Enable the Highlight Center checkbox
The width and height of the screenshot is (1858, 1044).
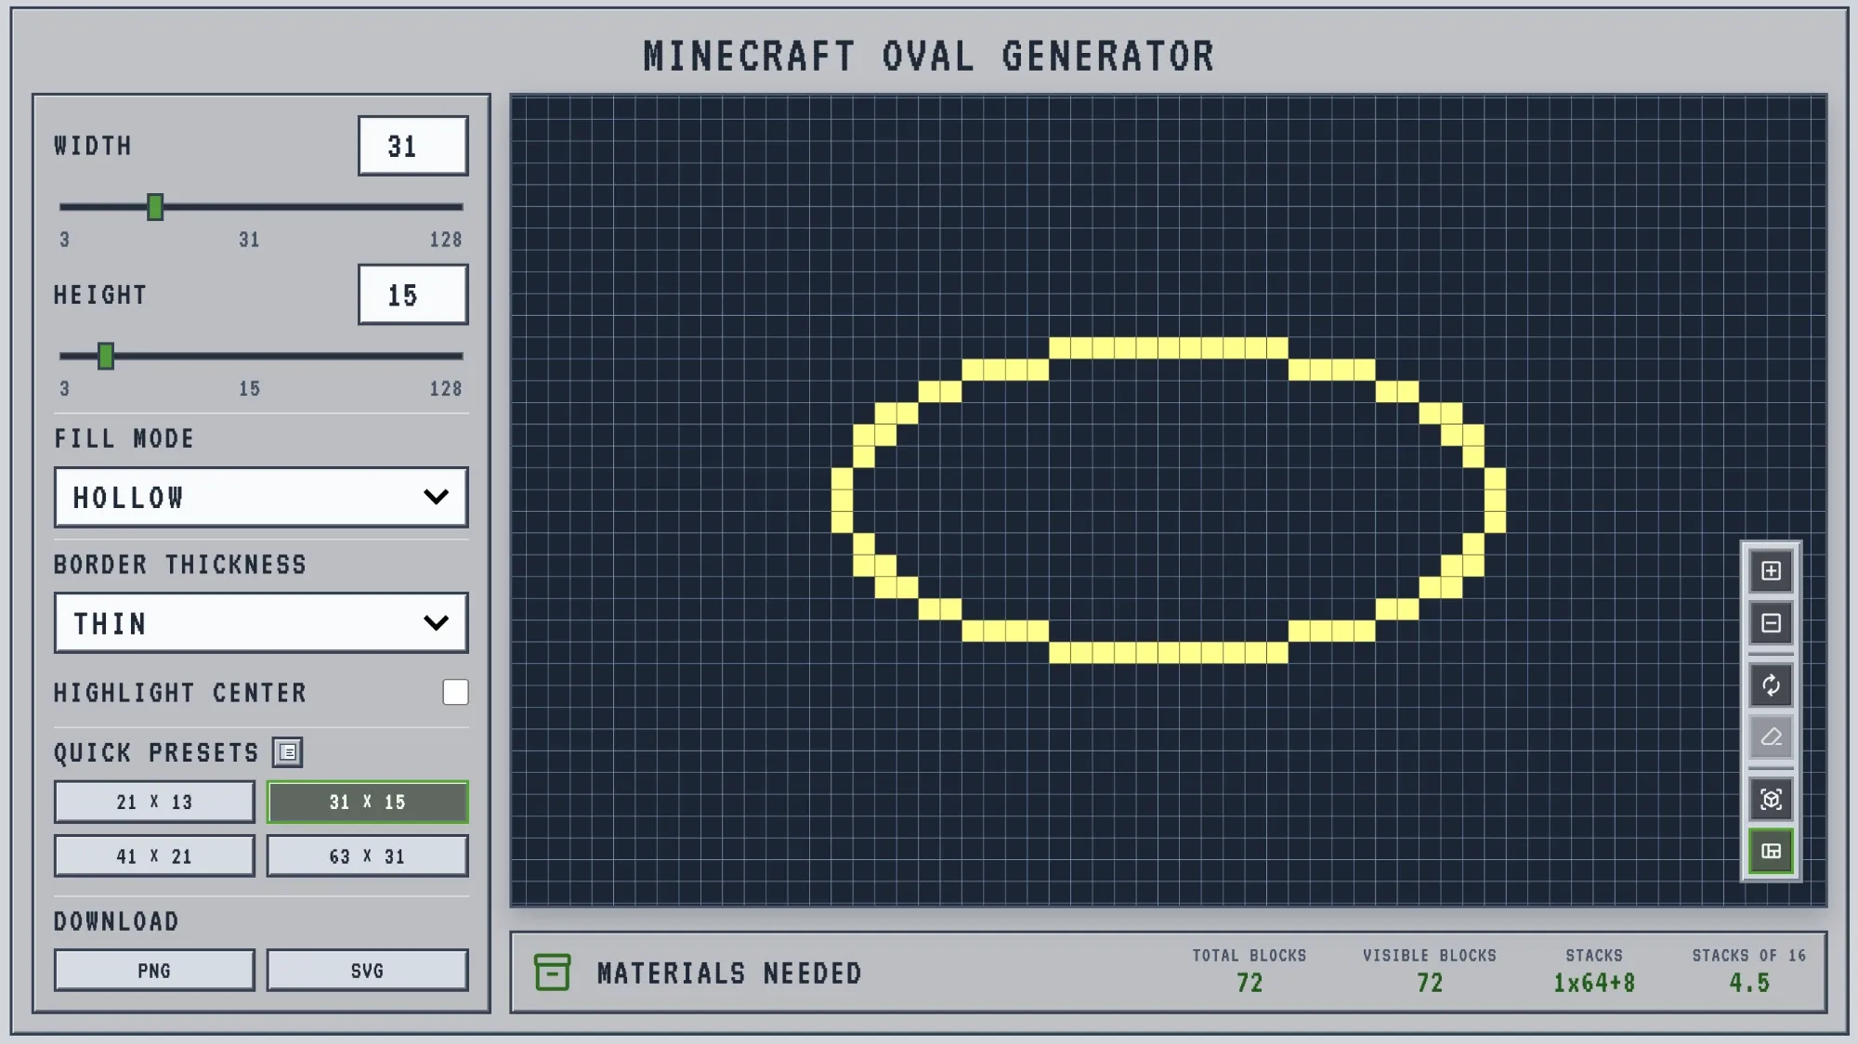tap(455, 692)
